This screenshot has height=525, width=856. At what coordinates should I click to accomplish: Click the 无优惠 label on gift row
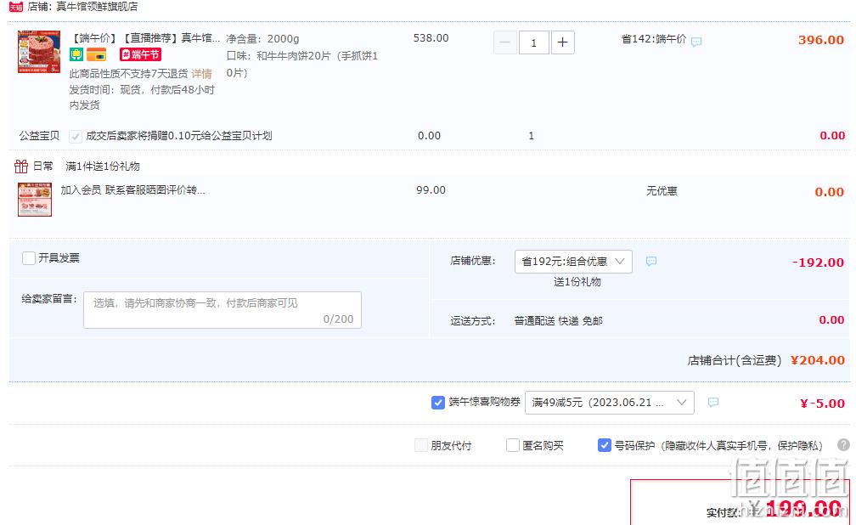(x=662, y=190)
